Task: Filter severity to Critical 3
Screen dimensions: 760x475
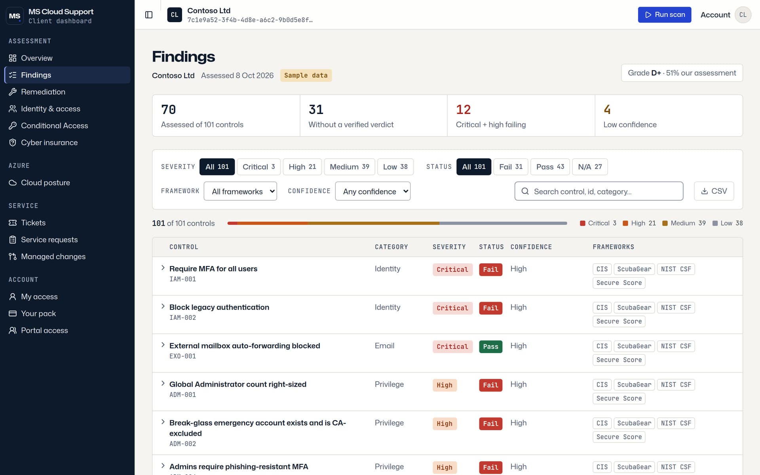Action: tap(258, 167)
